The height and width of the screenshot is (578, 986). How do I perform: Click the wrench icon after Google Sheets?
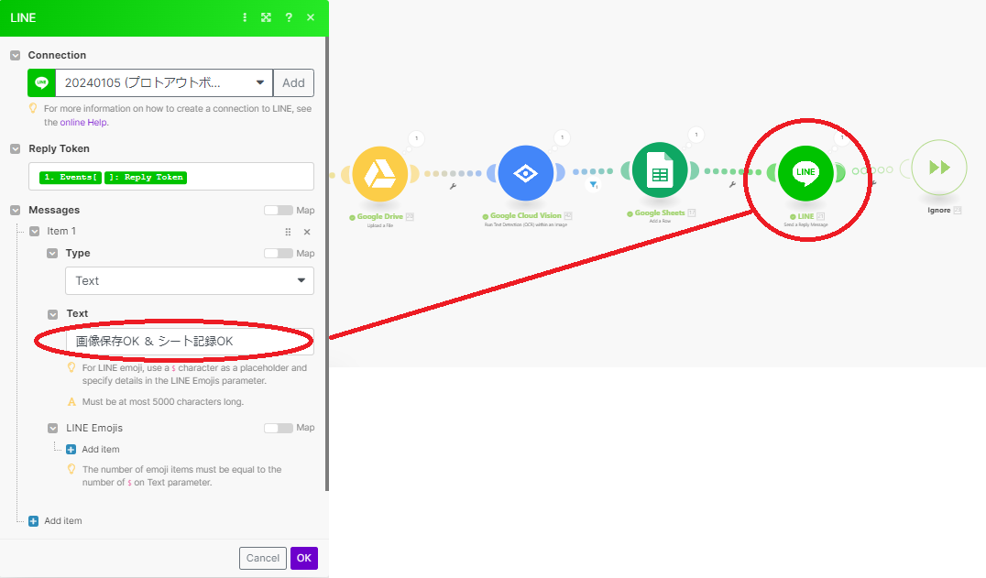[x=732, y=185]
